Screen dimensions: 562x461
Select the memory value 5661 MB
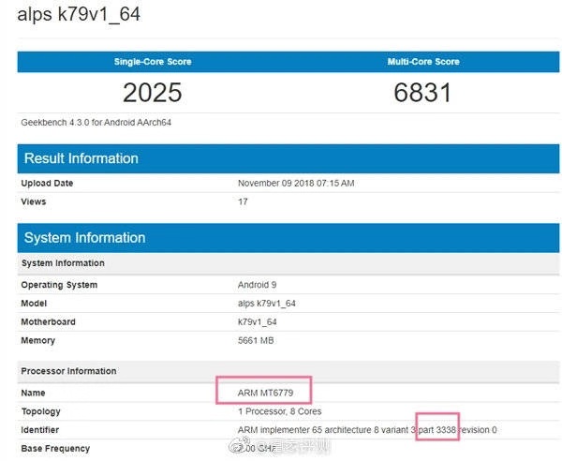[256, 340]
